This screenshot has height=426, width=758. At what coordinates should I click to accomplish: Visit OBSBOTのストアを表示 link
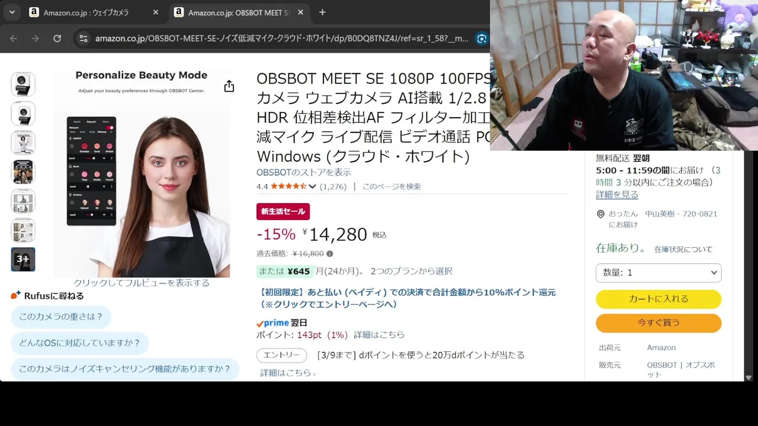coord(304,172)
